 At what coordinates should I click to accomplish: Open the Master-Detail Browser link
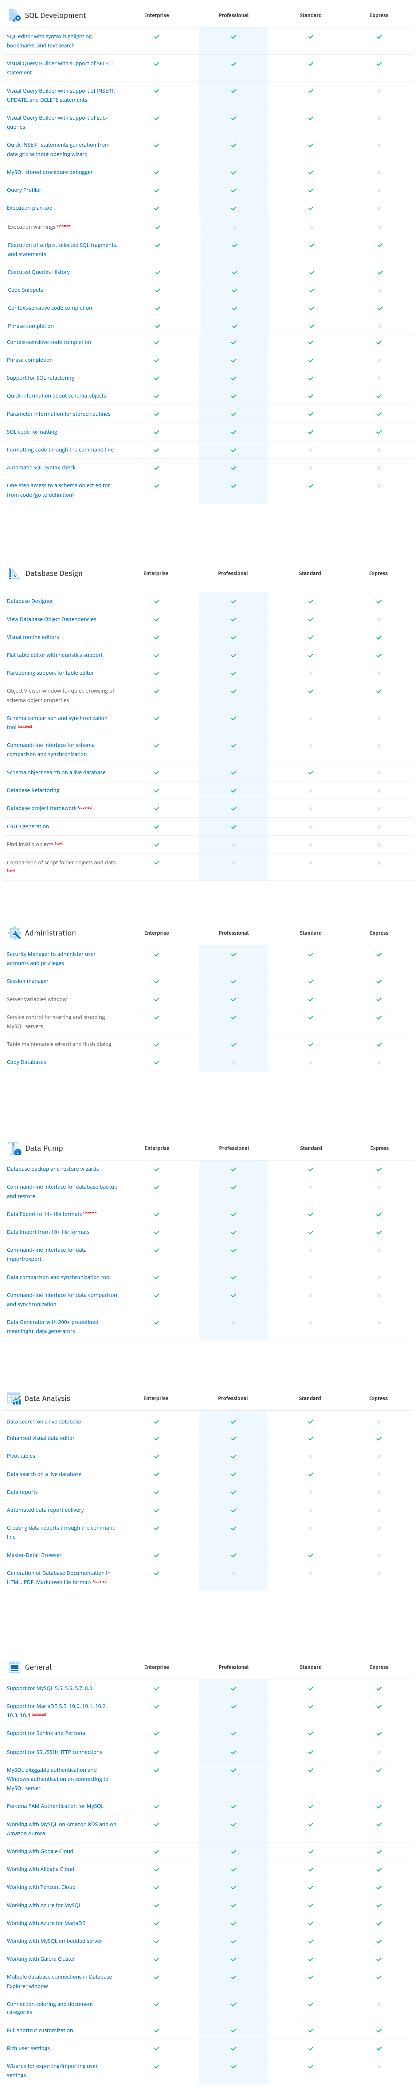[34, 1555]
